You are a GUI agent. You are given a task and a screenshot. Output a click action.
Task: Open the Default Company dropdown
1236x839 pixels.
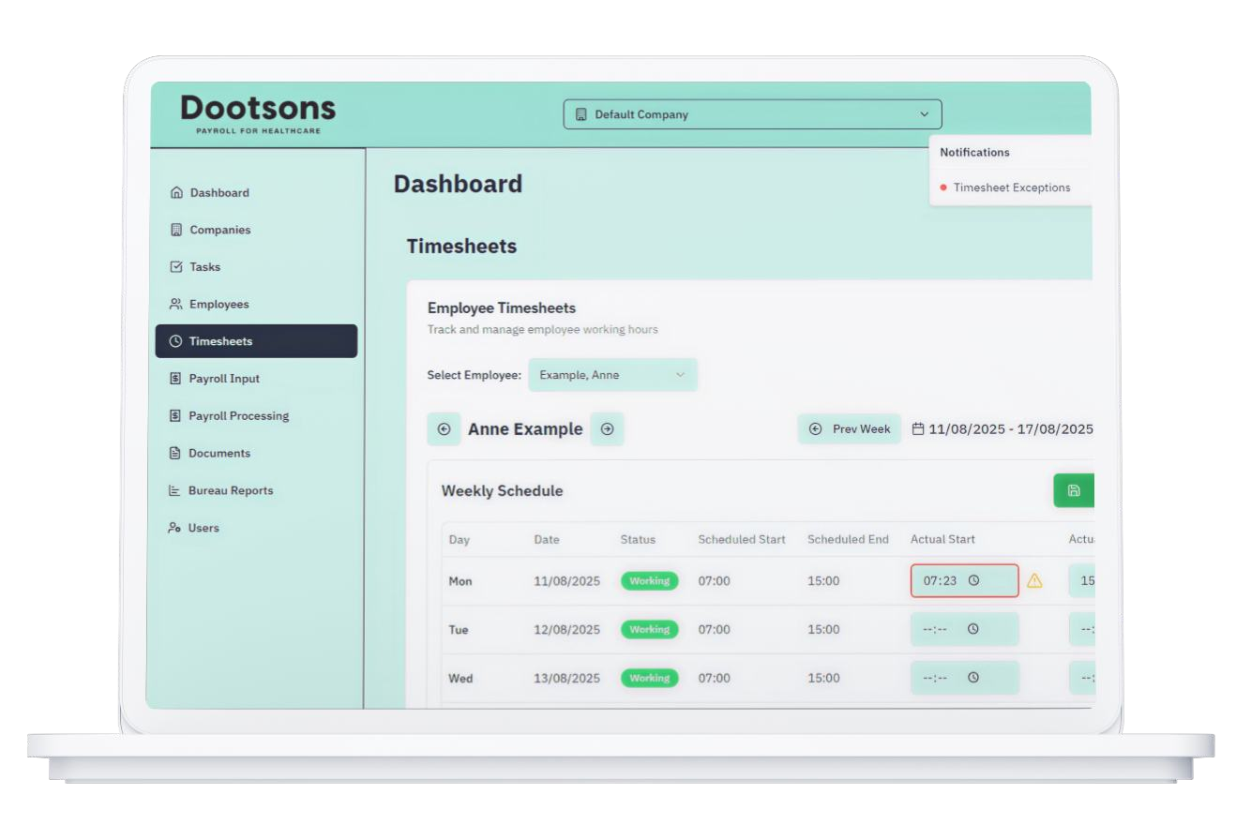tap(752, 114)
